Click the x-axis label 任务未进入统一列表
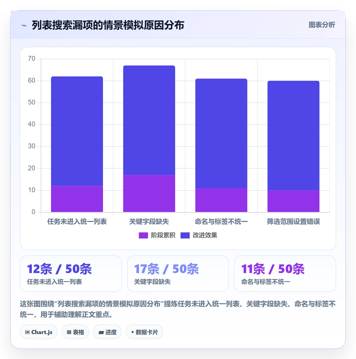This screenshot has width=356, height=359. (77, 222)
